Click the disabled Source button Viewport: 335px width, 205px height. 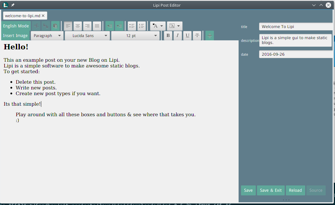[316, 190]
